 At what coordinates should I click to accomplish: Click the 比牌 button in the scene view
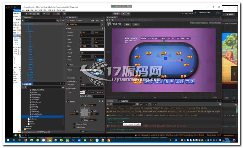(x=179, y=81)
